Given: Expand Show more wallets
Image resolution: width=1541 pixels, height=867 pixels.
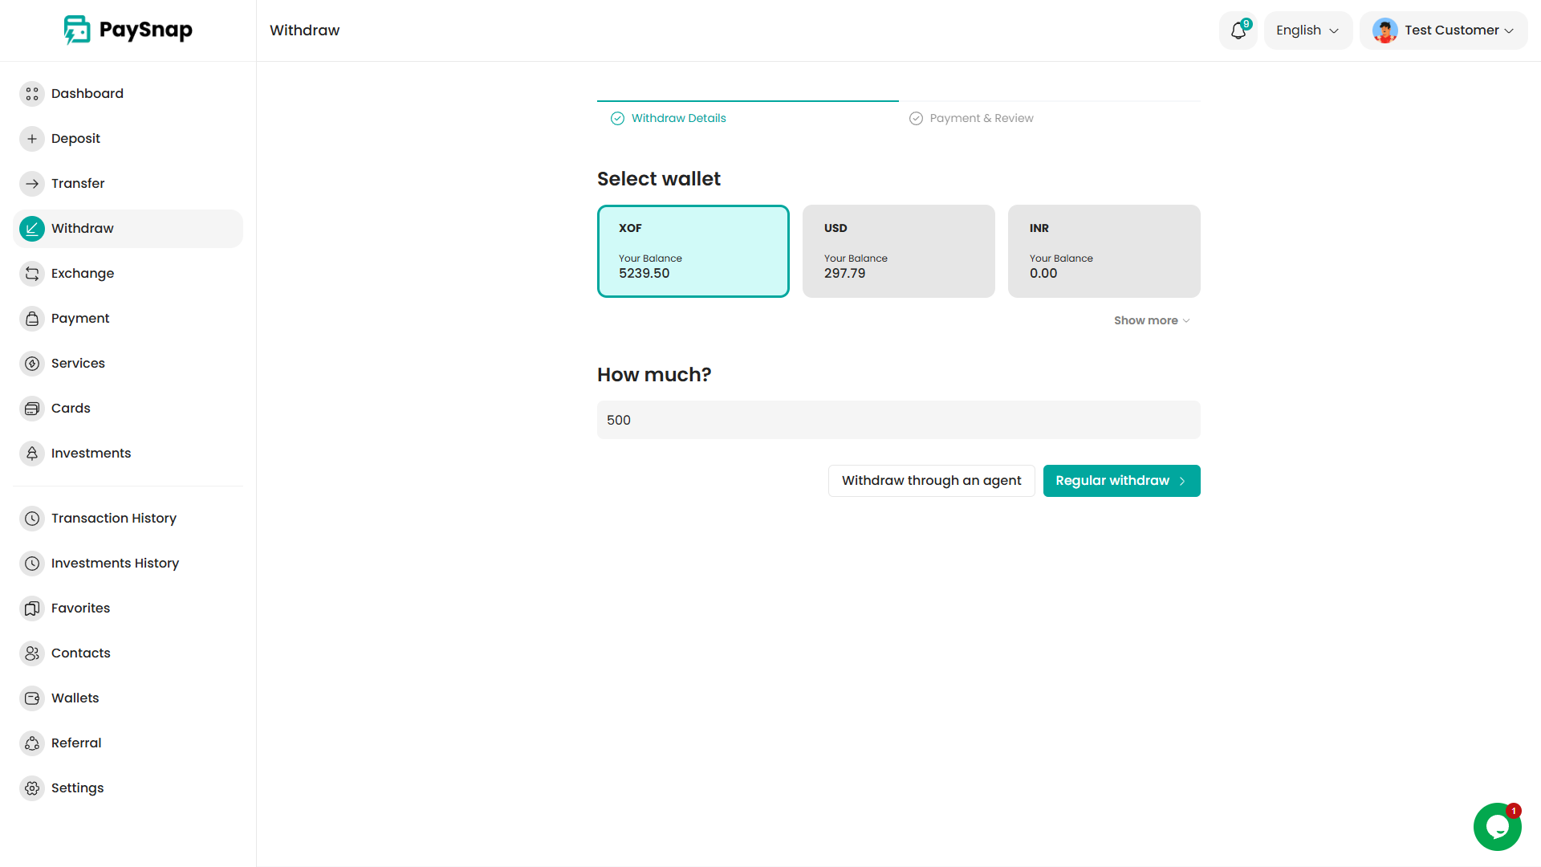Looking at the screenshot, I should tap(1151, 320).
